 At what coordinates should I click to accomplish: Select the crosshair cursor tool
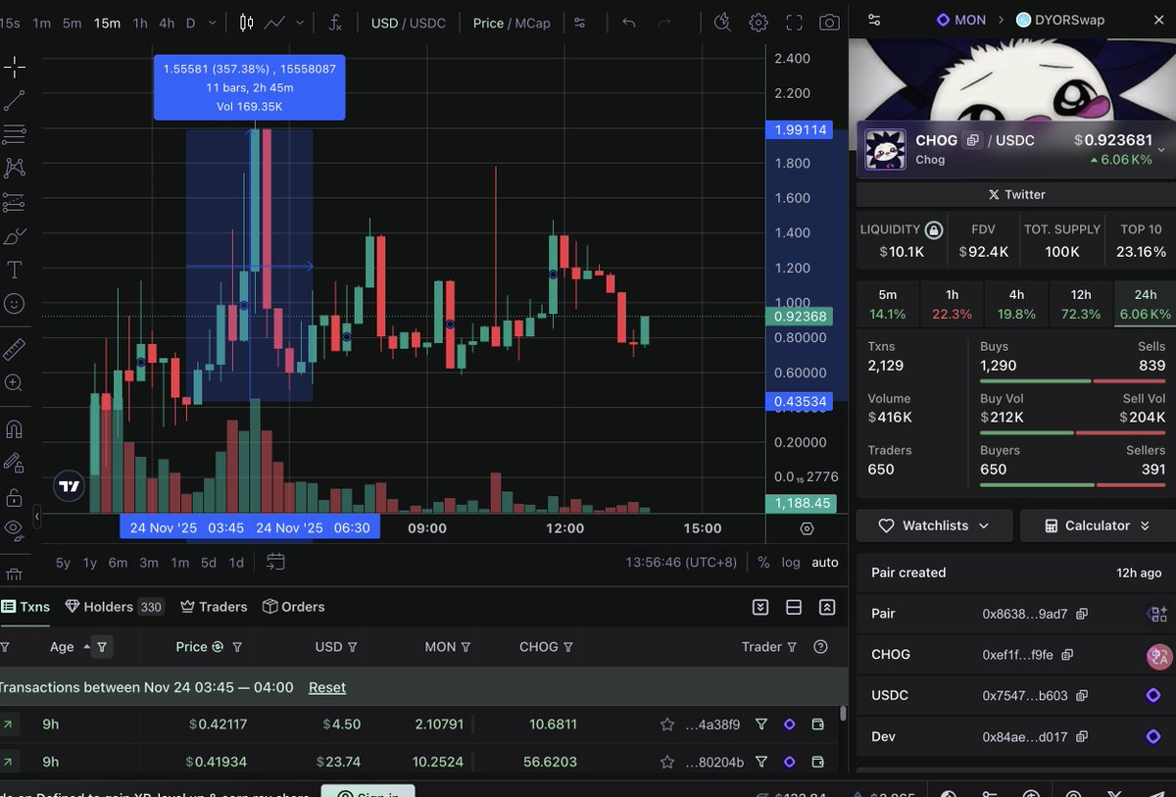14,67
